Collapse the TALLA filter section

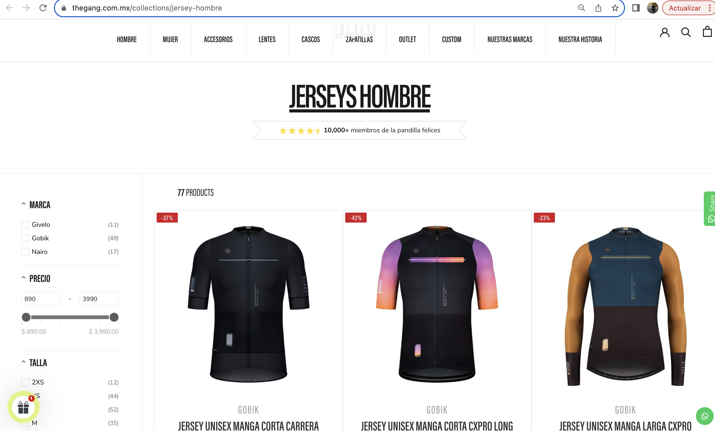24,362
